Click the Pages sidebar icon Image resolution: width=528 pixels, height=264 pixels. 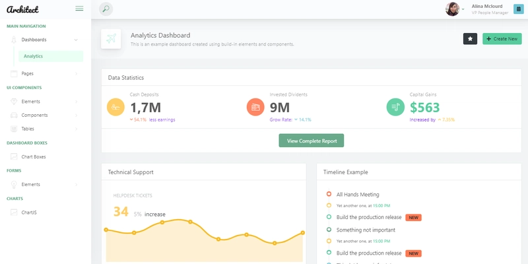[14, 73]
